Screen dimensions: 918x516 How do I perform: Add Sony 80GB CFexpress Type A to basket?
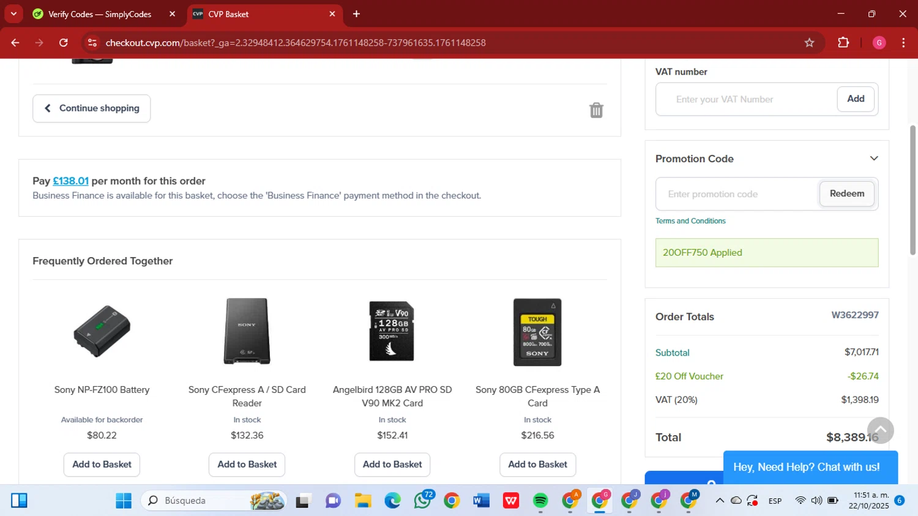pyautogui.click(x=538, y=465)
